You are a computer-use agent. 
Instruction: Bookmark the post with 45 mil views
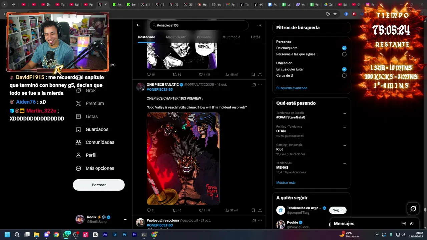pyautogui.click(x=253, y=75)
